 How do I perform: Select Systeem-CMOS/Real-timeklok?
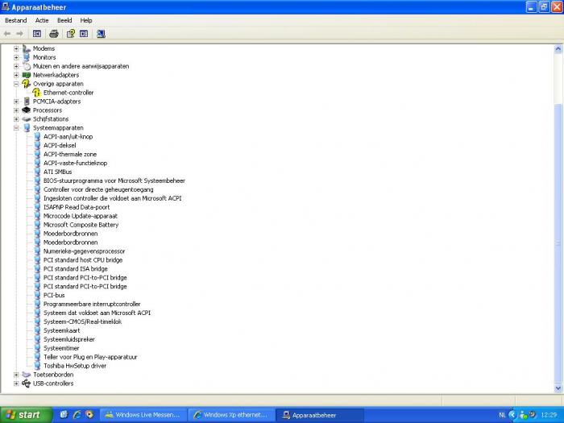(x=82, y=322)
